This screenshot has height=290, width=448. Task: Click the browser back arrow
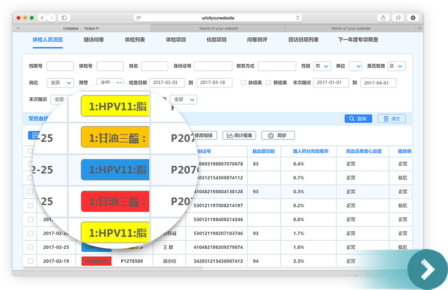[x=43, y=18]
